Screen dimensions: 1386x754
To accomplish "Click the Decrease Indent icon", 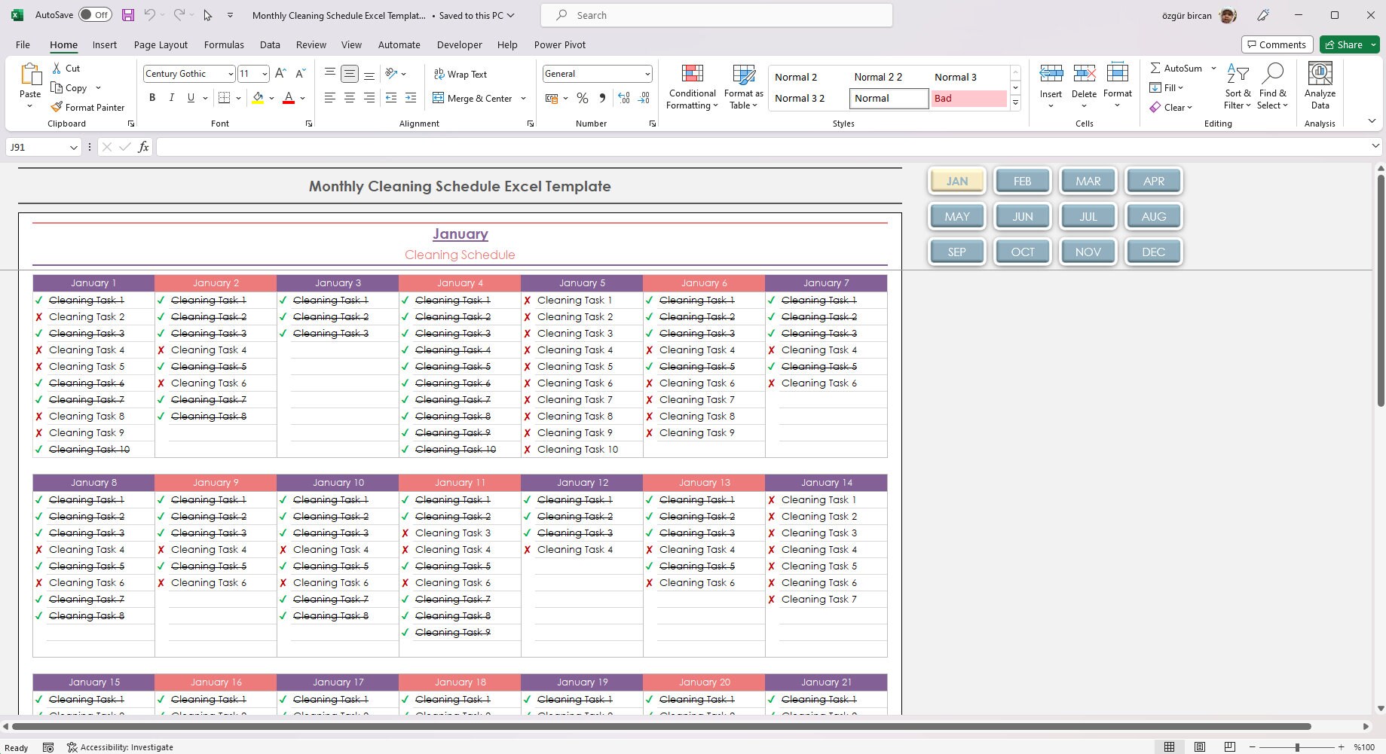I will (390, 98).
